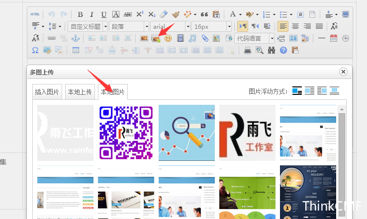The height and width of the screenshot is (219, 367).
Task: Switch to the 本地图片 tab
Action: click(113, 92)
